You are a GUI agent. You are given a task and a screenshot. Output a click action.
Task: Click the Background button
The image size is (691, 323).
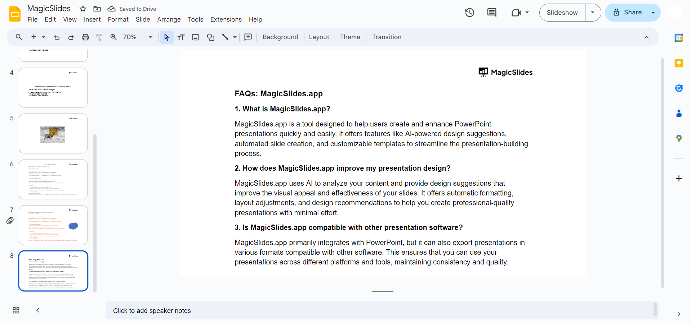click(x=280, y=37)
